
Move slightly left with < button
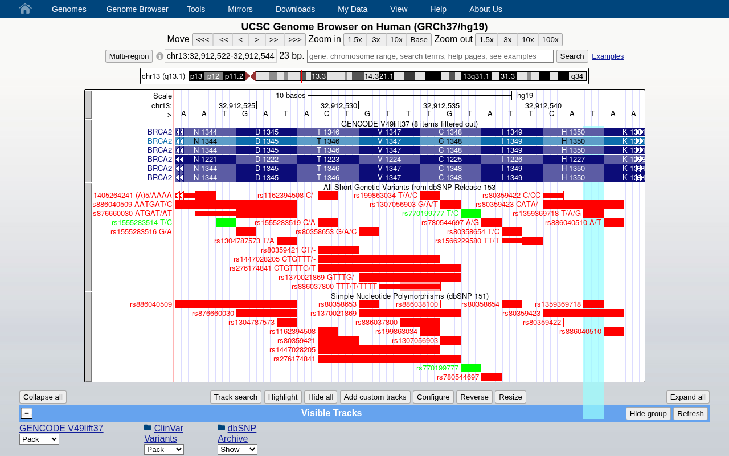pyautogui.click(x=240, y=39)
